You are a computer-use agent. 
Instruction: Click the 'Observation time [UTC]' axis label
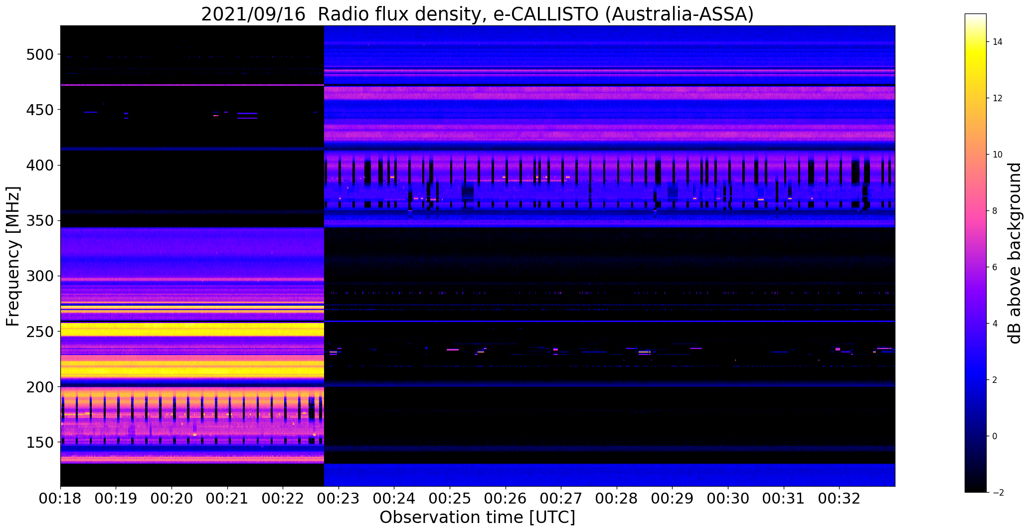tap(477, 517)
